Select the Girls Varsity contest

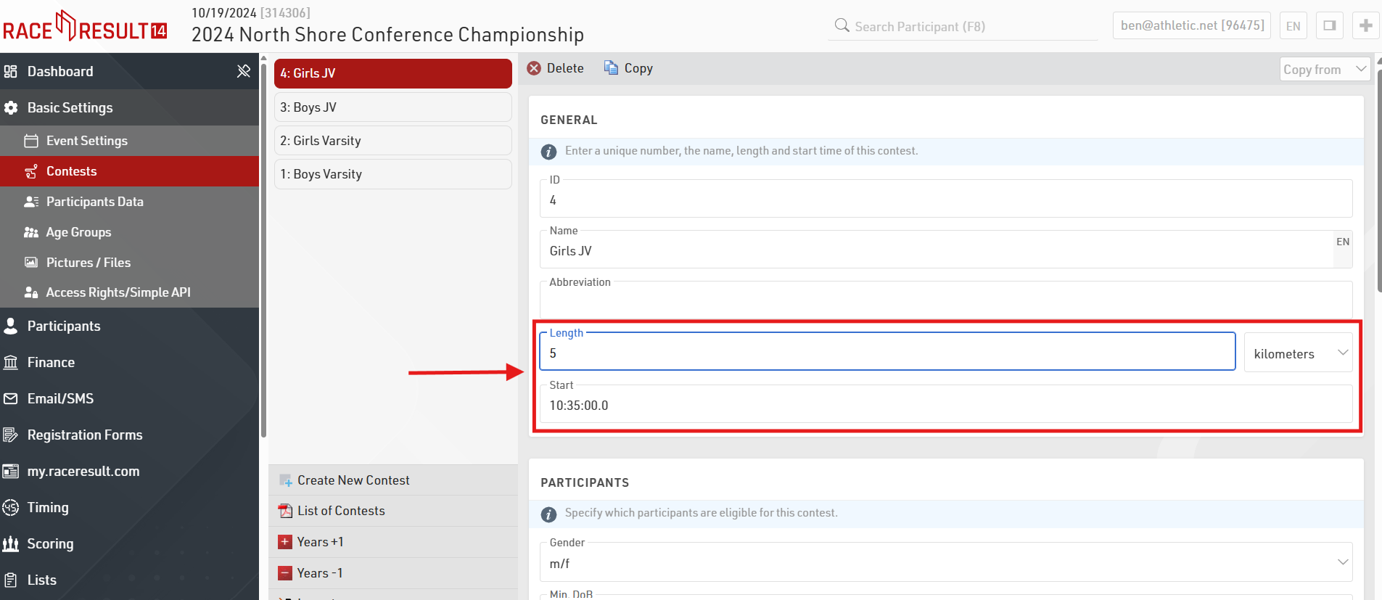(392, 141)
